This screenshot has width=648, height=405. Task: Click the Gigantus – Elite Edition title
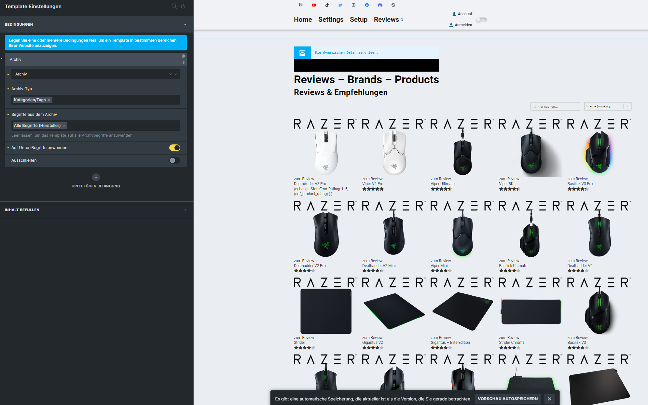point(450,343)
